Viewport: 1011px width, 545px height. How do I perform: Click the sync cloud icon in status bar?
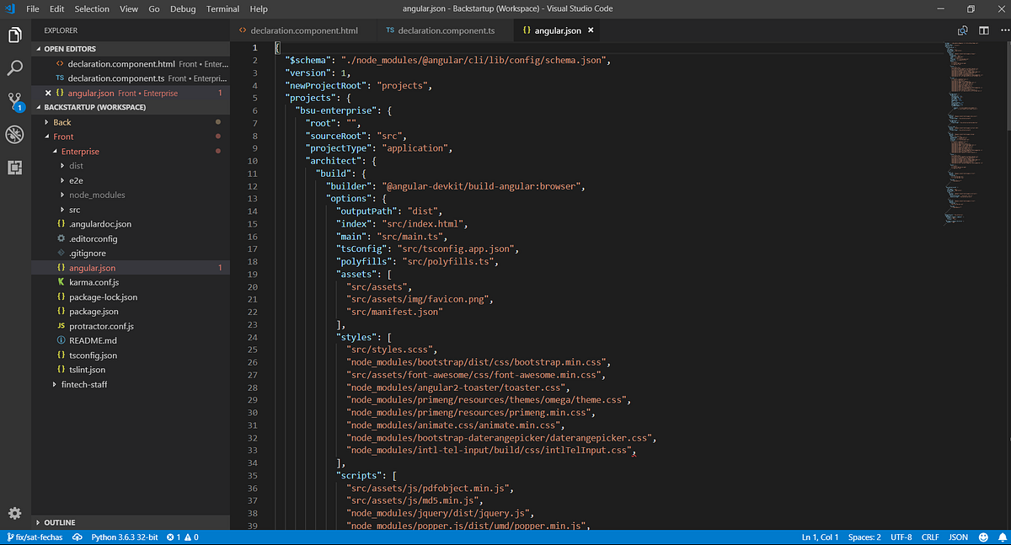point(78,537)
